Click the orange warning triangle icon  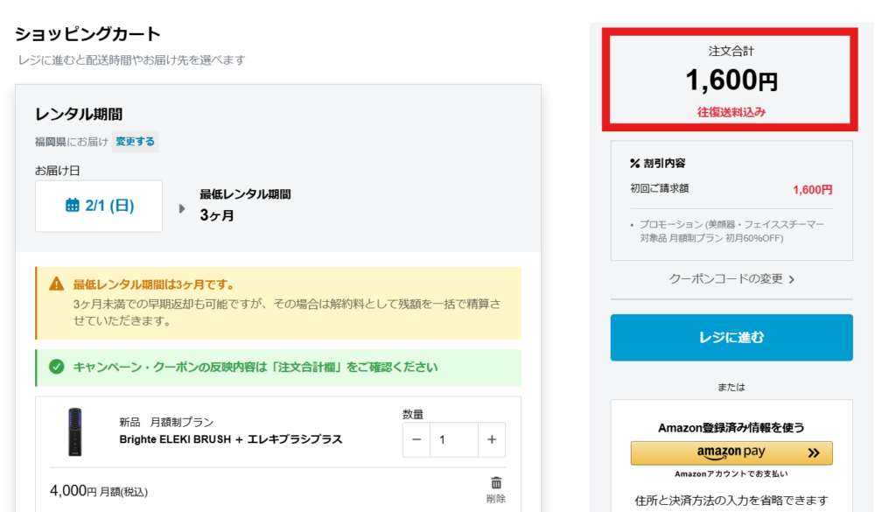57,284
